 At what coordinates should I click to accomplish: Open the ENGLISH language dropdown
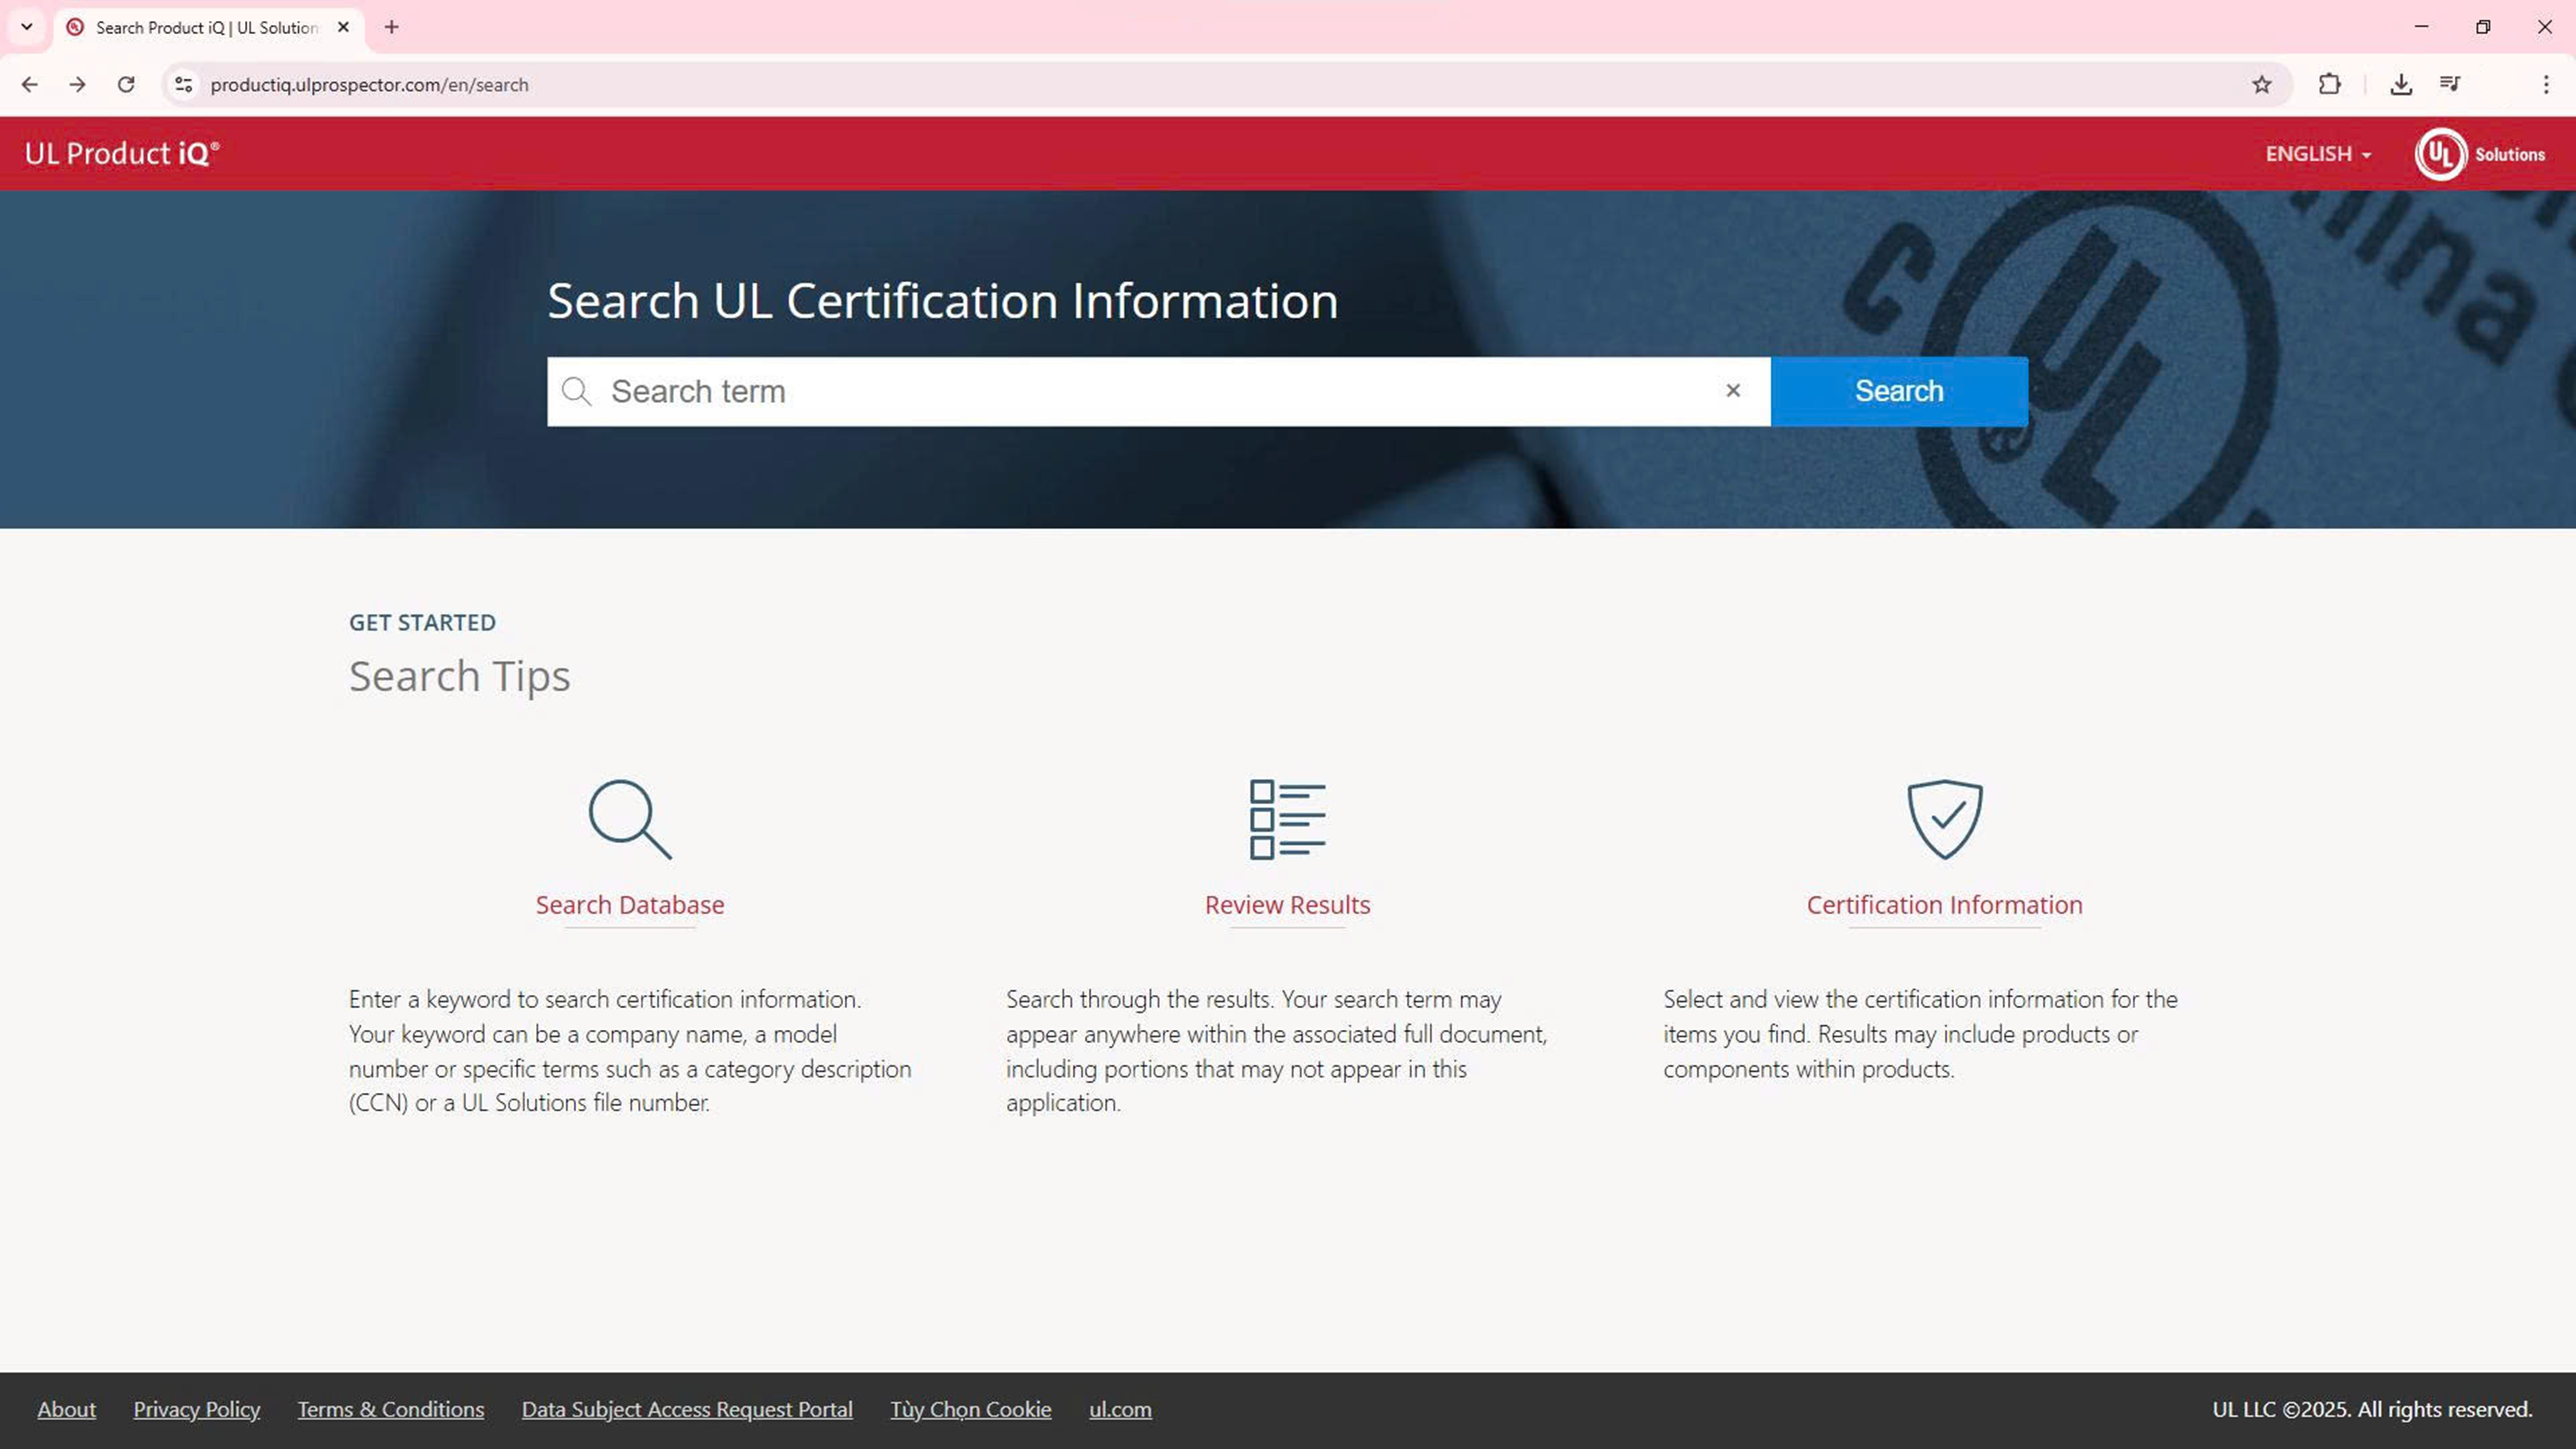pyautogui.click(x=2318, y=154)
